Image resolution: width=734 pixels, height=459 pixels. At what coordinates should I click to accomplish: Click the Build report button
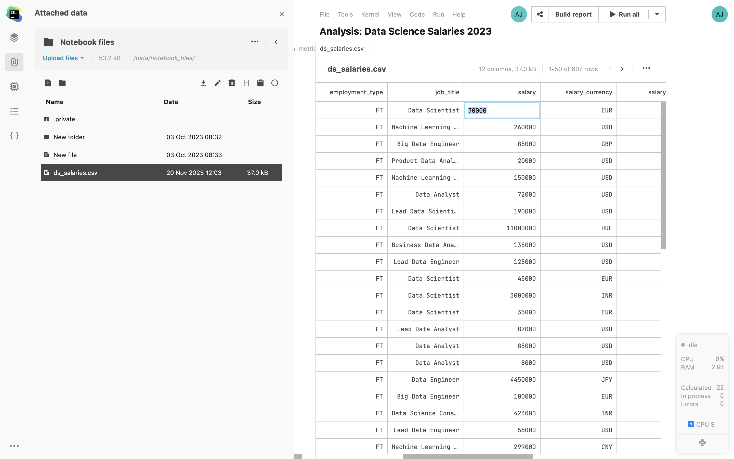[573, 14]
